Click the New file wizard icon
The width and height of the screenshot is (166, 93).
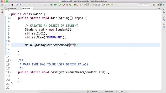[x=2, y=5]
